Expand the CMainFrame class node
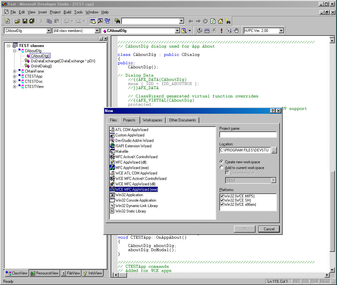 pos(15,71)
